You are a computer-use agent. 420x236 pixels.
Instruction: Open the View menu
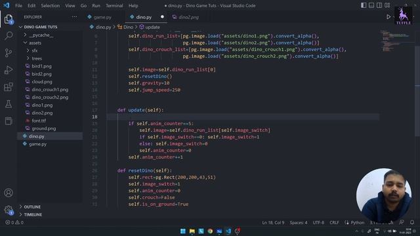[70, 6]
